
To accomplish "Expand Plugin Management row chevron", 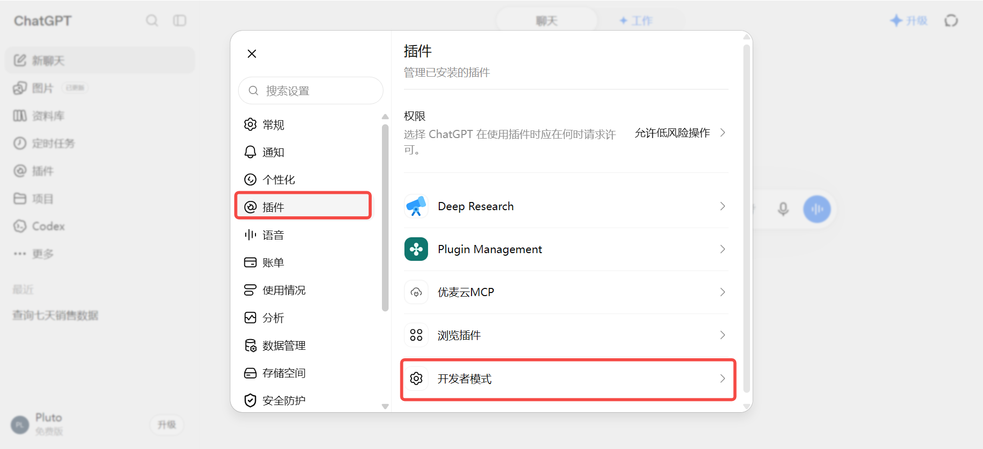I will 722,249.
